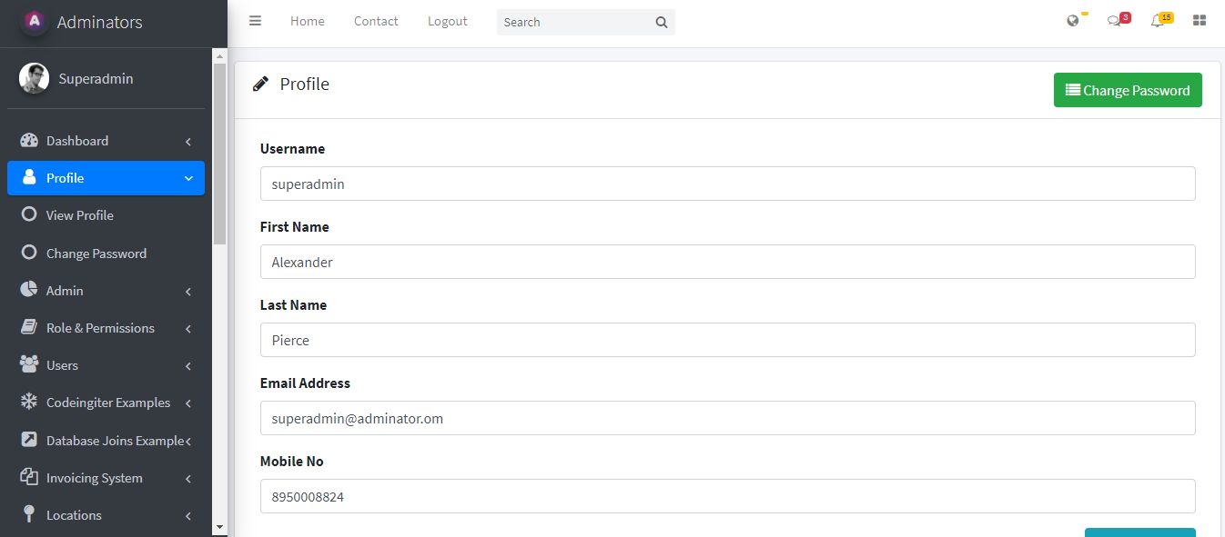The height and width of the screenshot is (537, 1225).
Task: Focus the Email Address input field
Action: point(727,418)
